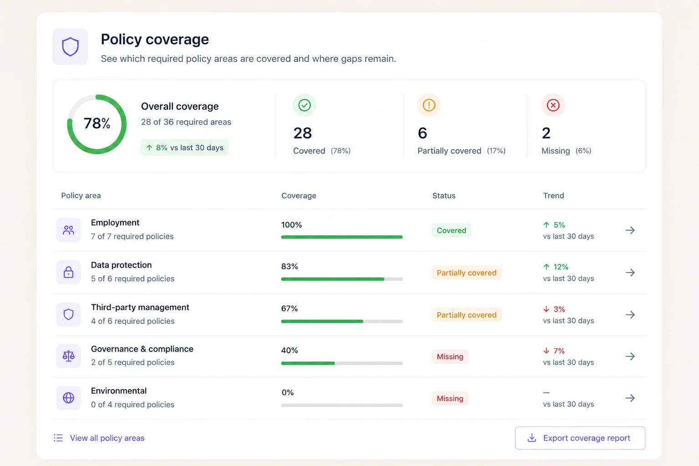Click the Data protection lock icon
The image size is (699, 466).
69,273
